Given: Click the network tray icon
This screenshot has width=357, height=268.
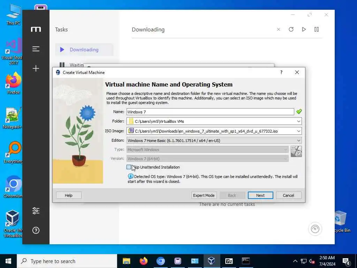Looking at the screenshot, I should click(304, 261).
